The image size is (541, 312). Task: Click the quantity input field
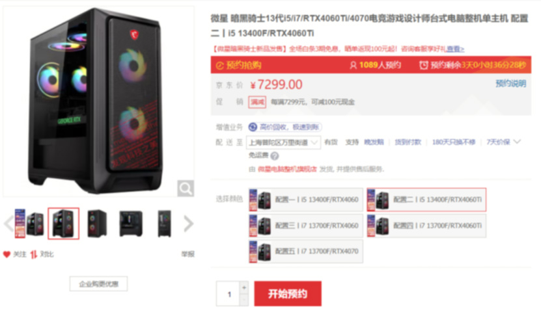tap(228, 294)
